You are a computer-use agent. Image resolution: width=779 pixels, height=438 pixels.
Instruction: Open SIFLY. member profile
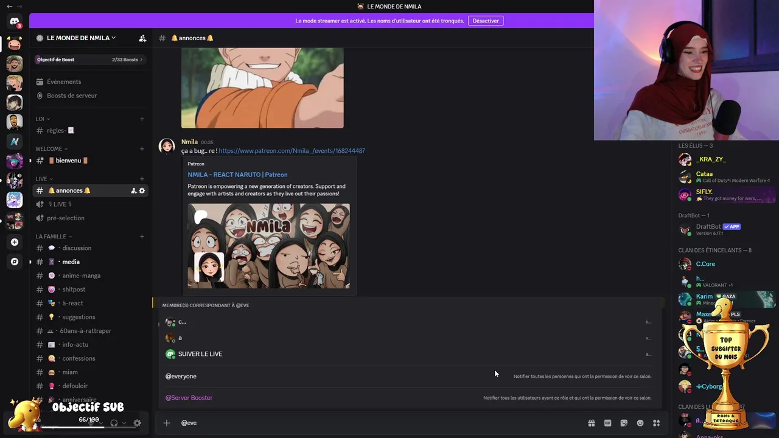[x=727, y=195]
